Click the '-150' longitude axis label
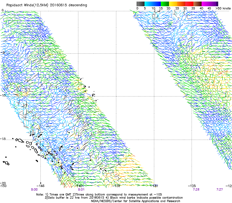The width and height of the screenshot is (232, 203). [x=3, y=186]
